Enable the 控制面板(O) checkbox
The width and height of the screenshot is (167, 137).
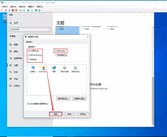(x=56, y=55)
